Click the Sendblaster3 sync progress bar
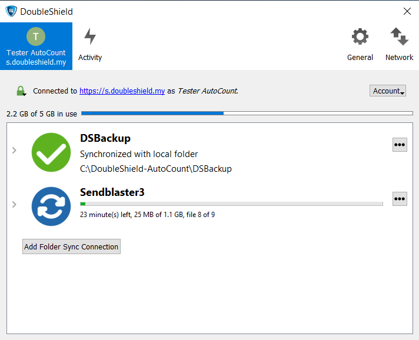Viewport: 419px width, 340px height. [x=231, y=204]
